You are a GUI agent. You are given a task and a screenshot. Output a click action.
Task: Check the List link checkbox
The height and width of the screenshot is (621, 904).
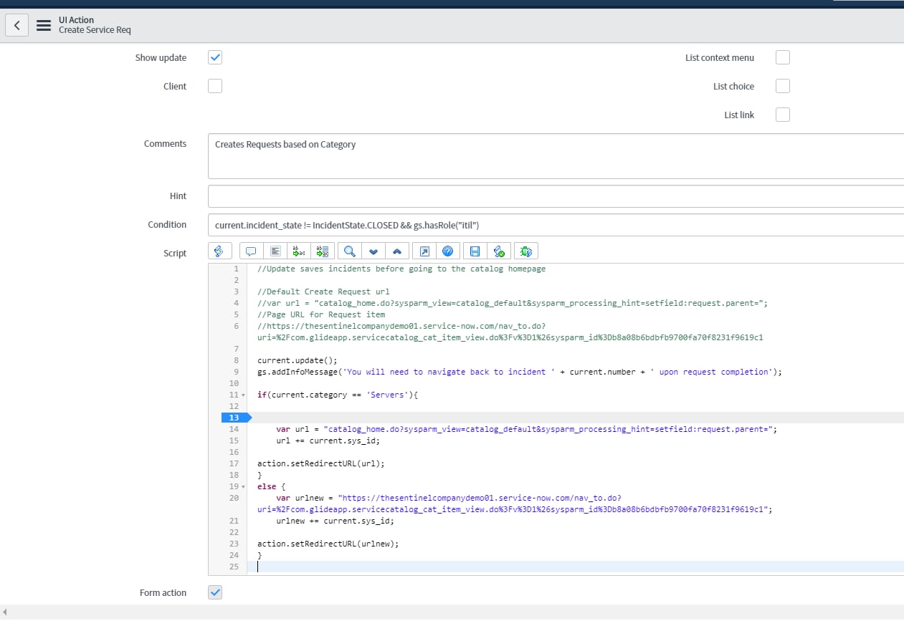[x=783, y=115]
